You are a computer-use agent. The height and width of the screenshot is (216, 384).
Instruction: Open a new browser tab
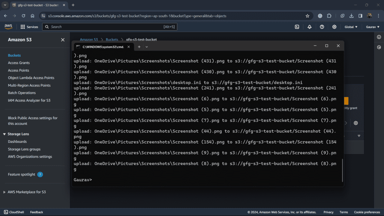coord(73,5)
